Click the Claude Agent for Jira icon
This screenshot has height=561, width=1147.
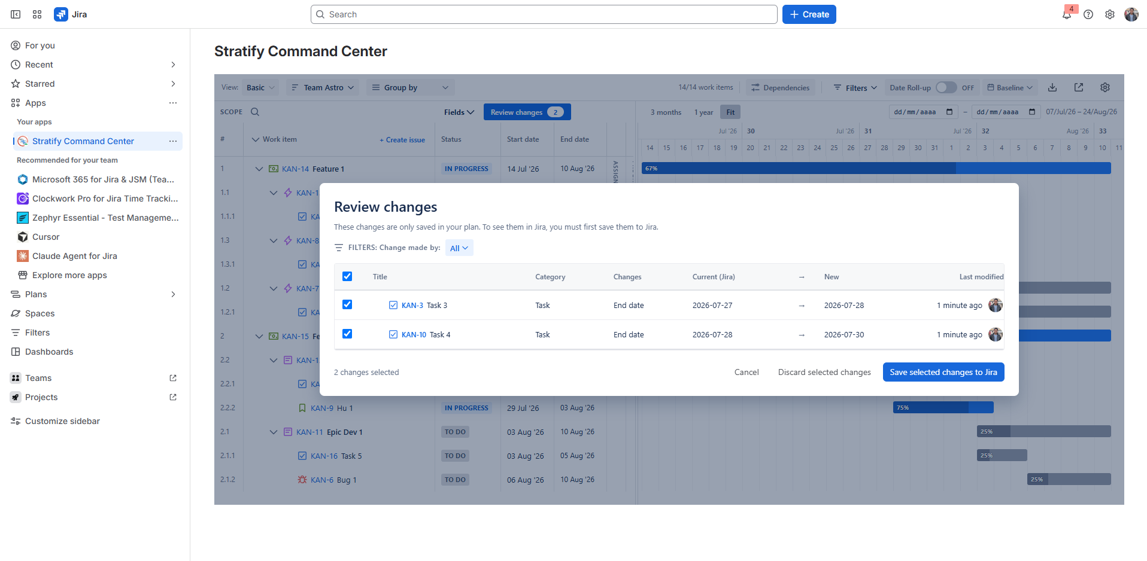(23, 256)
